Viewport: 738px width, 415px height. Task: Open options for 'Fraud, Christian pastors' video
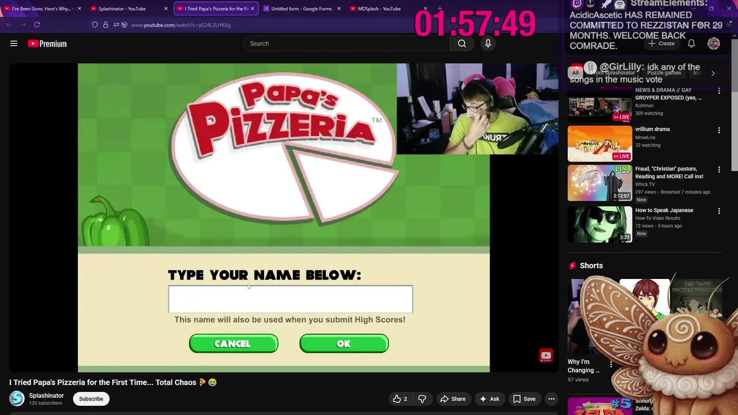coord(719,169)
